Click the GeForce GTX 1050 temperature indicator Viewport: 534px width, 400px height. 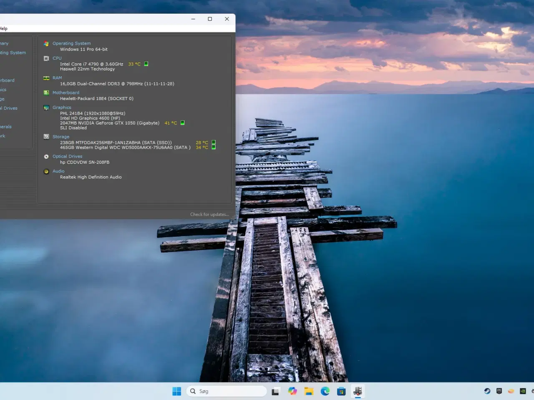(182, 123)
